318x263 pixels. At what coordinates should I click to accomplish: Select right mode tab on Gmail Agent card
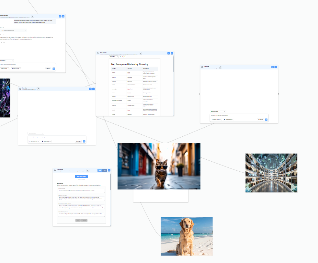105,170
